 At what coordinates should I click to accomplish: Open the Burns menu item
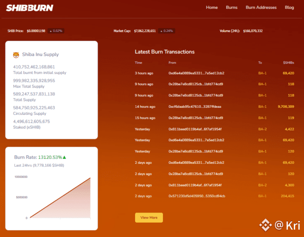click(x=232, y=7)
